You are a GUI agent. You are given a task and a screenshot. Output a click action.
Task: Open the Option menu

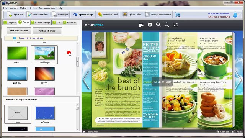click(24, 8)
